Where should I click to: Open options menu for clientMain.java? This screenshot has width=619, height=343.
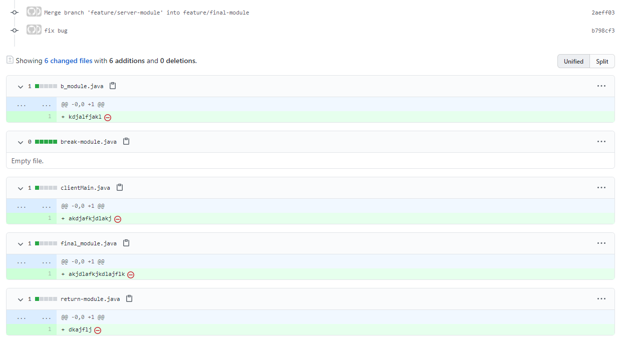(601, 188)
